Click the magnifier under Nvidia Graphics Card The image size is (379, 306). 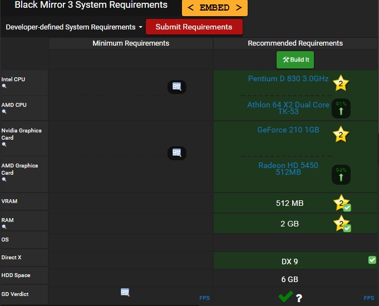pos(4,145)
